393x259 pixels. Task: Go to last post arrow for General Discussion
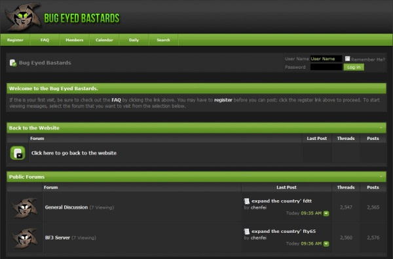(x=326, y=213)
